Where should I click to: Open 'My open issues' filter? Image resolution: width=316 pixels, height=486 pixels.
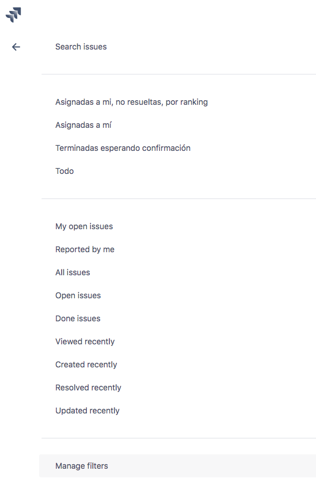point(84,226)
